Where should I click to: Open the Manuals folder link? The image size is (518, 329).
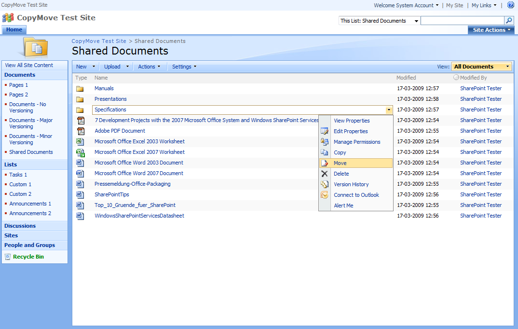104,88
